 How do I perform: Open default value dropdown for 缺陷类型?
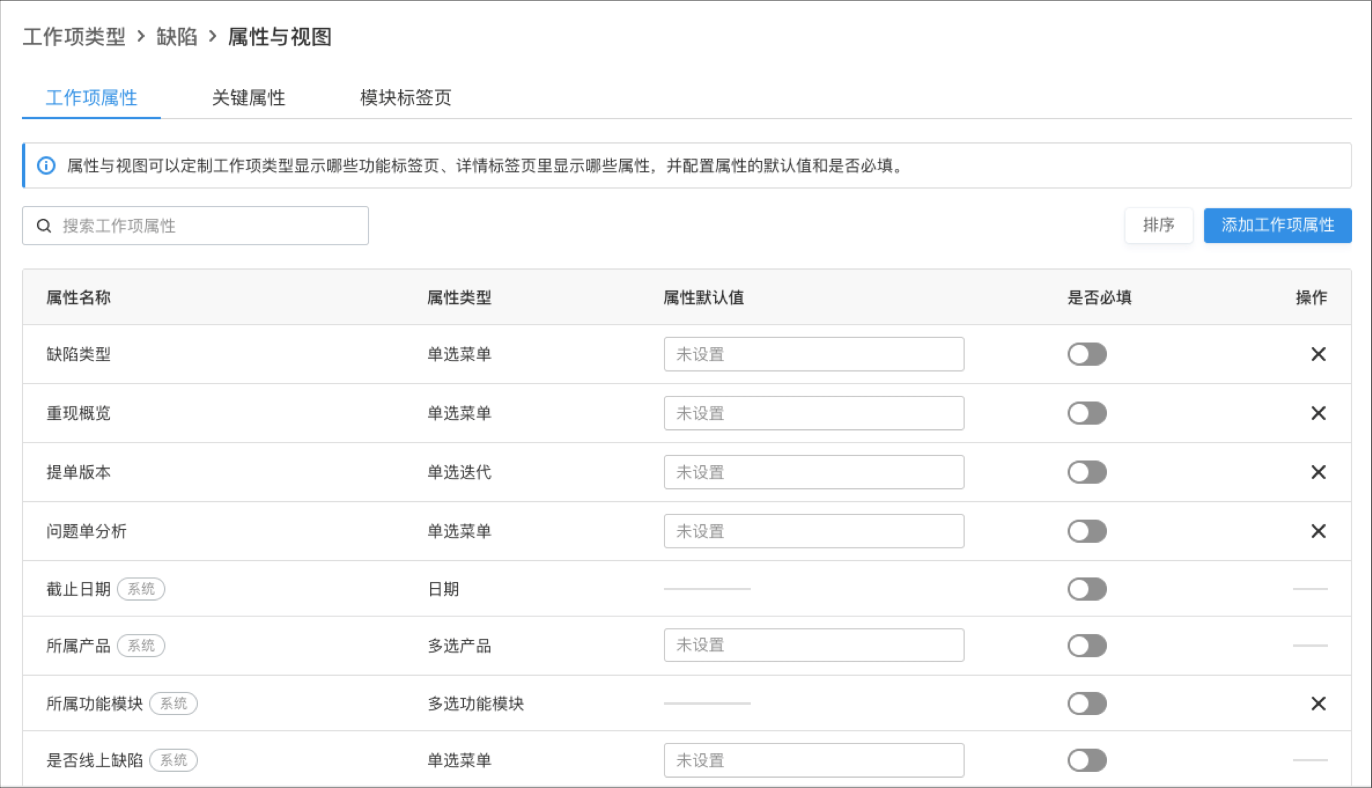point(813,354)
